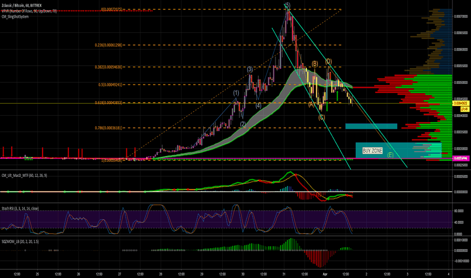The width and height of the screenshot is (471, 278).
Task: Select the corrective wave (B) label
Action: (x=315, y=64)
